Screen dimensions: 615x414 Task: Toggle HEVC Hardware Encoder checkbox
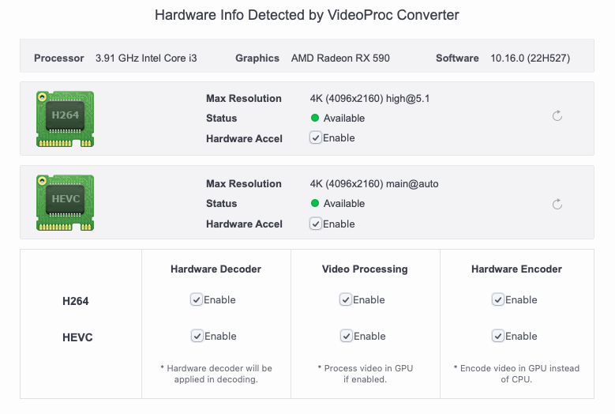tap(498, 336)
